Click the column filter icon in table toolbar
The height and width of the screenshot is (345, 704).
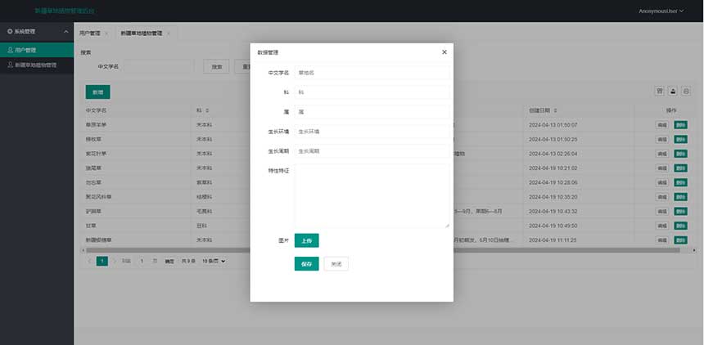pos(659,92)
